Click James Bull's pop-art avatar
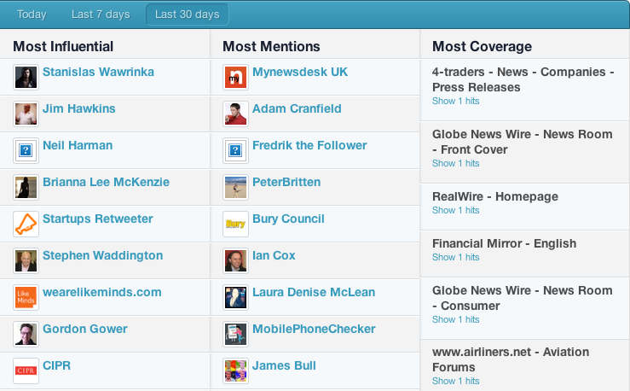 pos(235,371)
